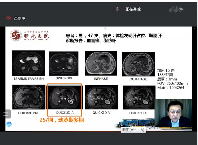Viewport: 198px width, 145px height.
Task: Select the QUICK3D V scan image
Action: point(101,97)
